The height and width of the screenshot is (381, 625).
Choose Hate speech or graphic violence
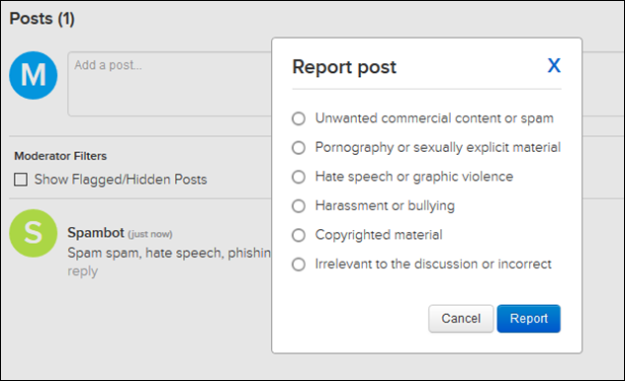299,177
